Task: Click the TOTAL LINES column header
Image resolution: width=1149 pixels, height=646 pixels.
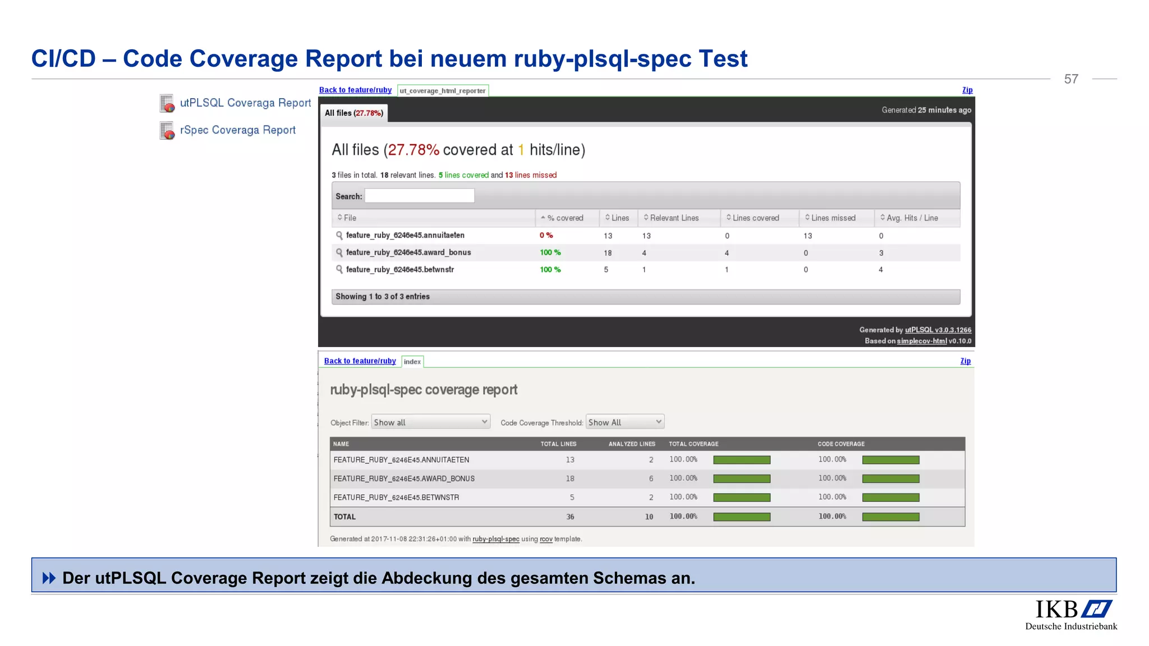Action: 558,444
